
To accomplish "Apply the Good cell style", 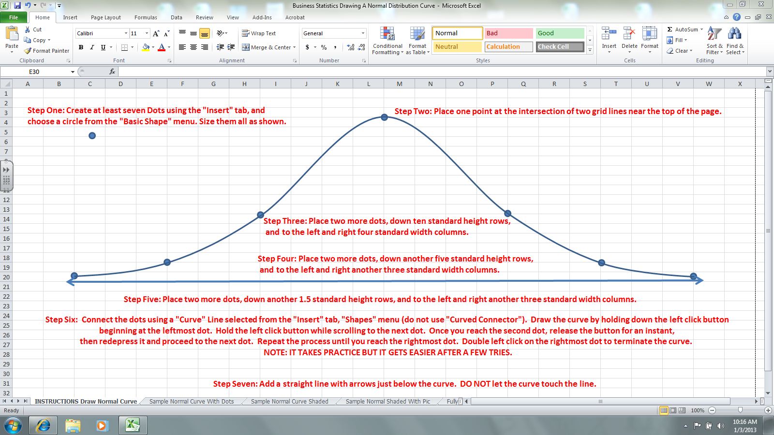I will 560,33.
